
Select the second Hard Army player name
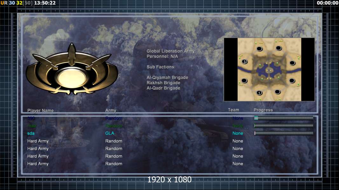tap(38, 149)
